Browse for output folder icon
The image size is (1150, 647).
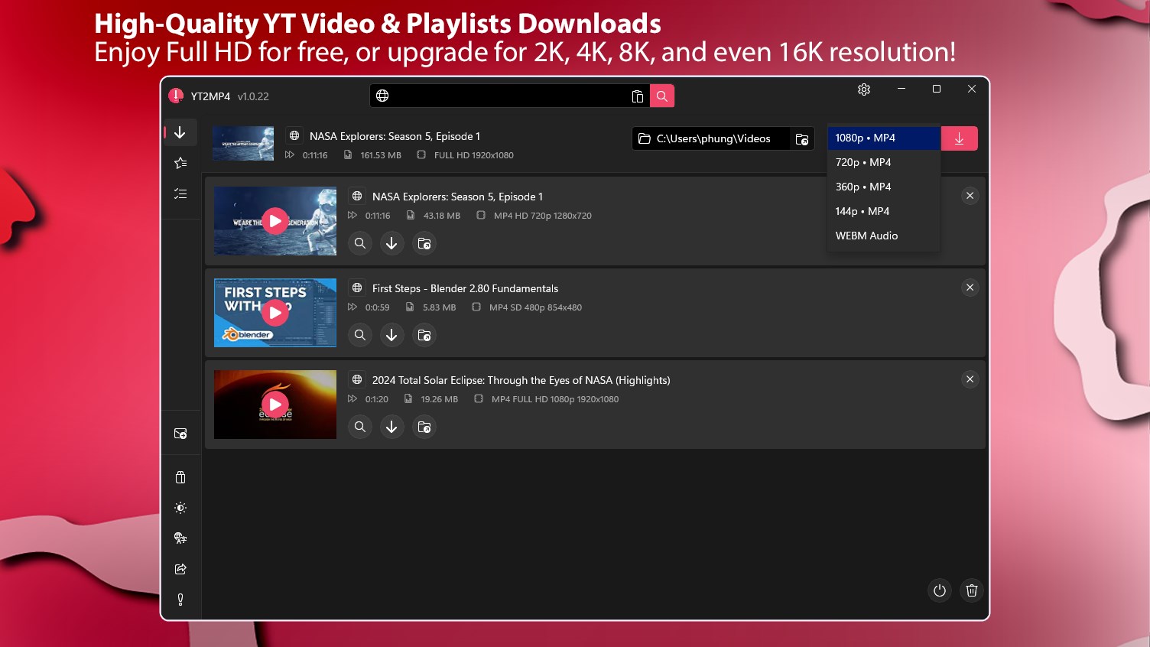point(802,138)
